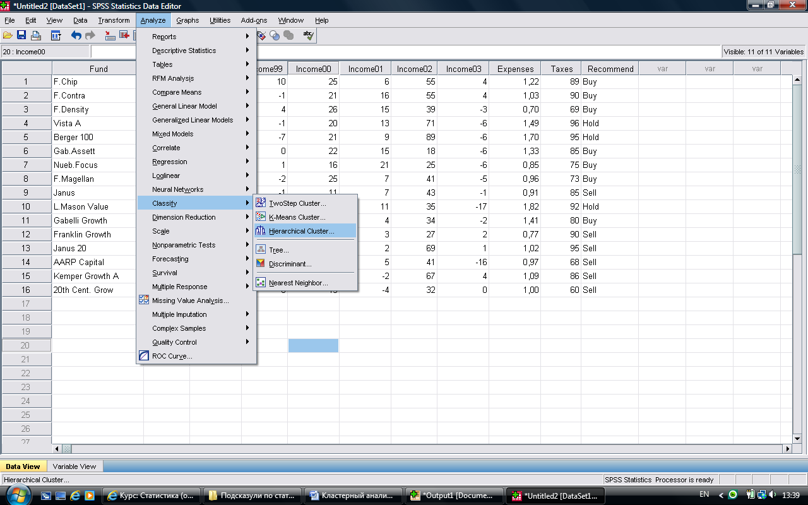Click the Hierarchical Cluster dendrogram icon
Screen dimensions: 808x505
pos(261,230)
